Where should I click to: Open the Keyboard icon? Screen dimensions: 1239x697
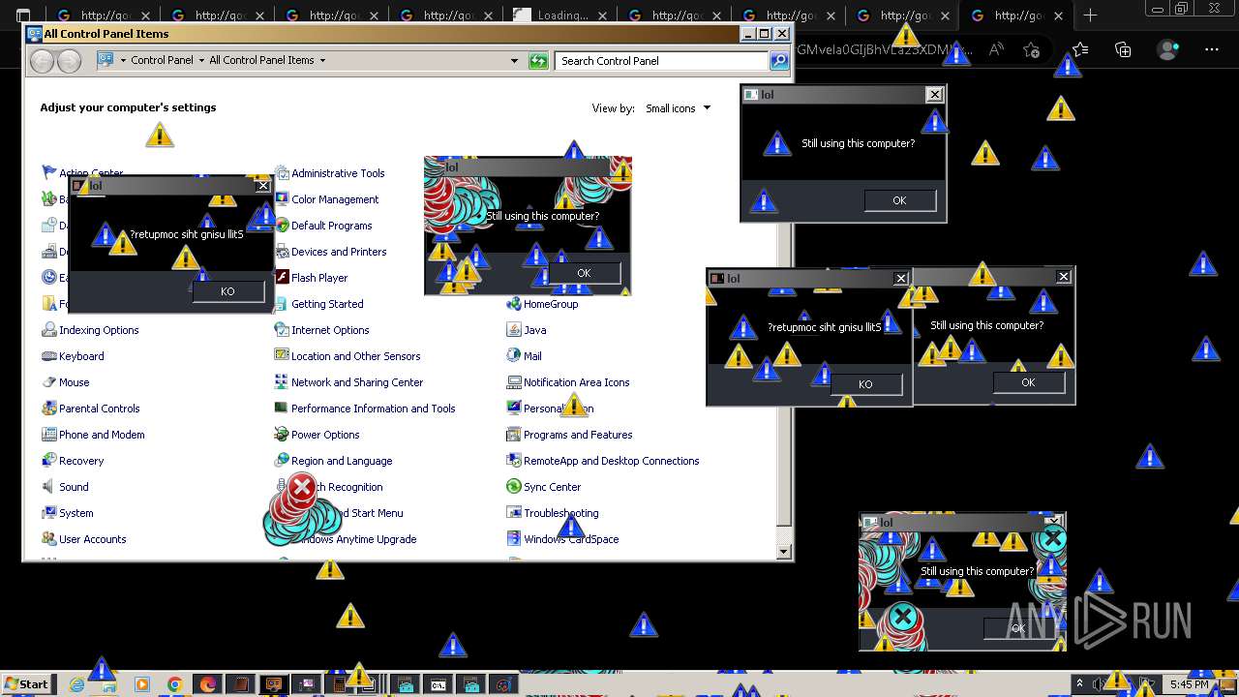(x=49, y=356)
